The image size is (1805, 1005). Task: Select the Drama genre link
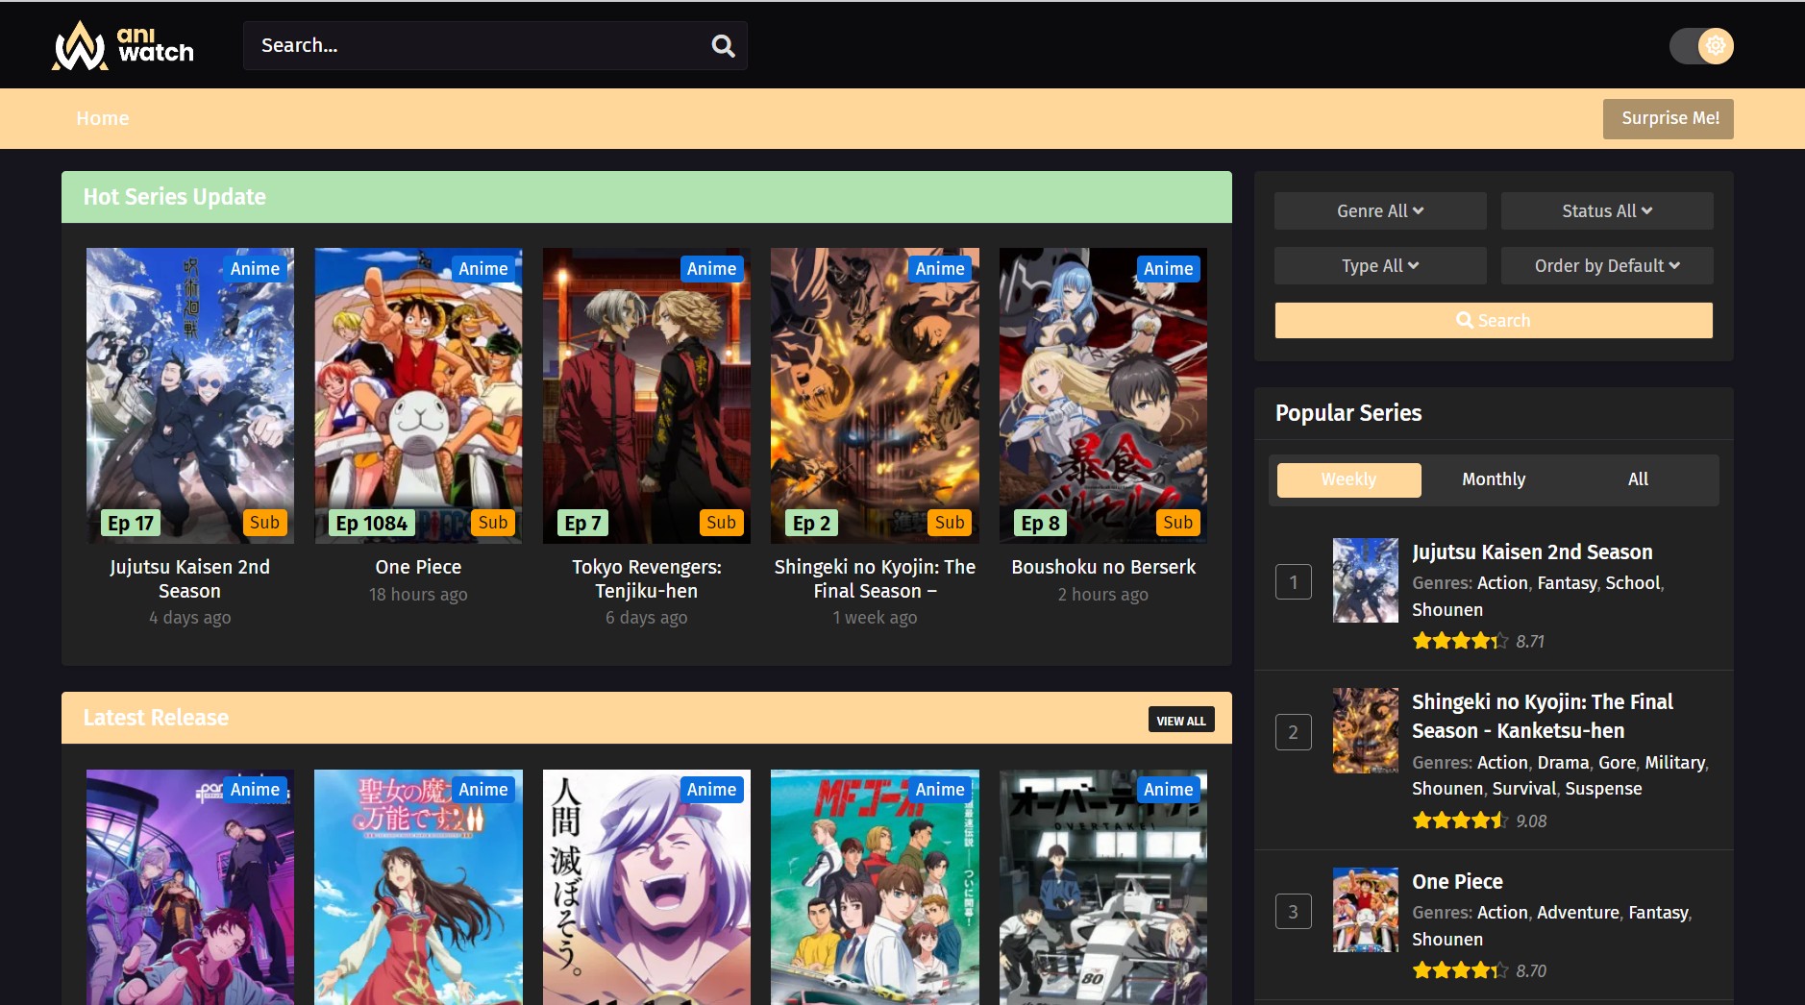1563,762
